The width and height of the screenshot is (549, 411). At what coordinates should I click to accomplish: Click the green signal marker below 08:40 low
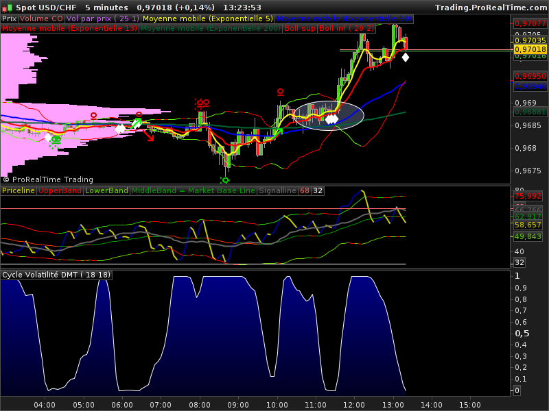(x=224, y=180)
